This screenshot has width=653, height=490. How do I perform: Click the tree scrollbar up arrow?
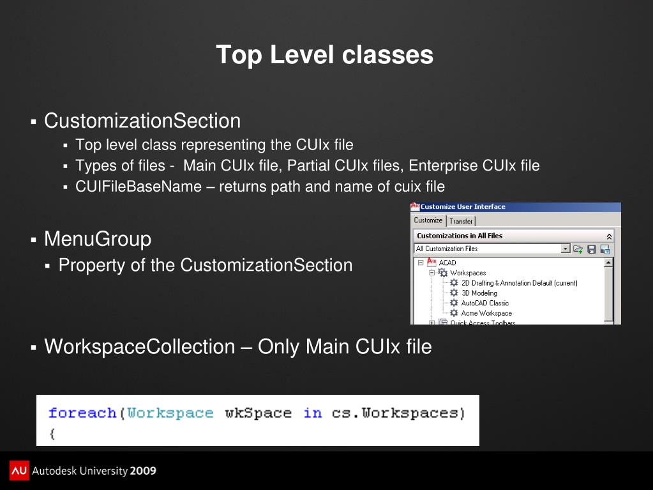(x=608, y=263)
